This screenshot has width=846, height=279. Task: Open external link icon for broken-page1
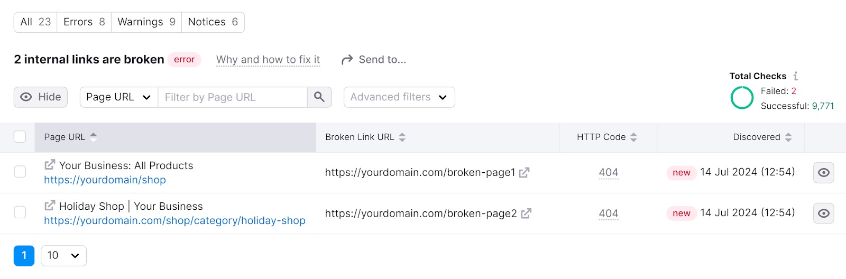tap(524, 173)
